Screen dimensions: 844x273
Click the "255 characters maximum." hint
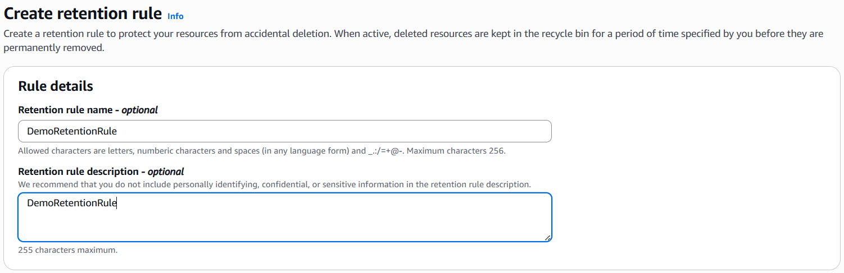68,250
